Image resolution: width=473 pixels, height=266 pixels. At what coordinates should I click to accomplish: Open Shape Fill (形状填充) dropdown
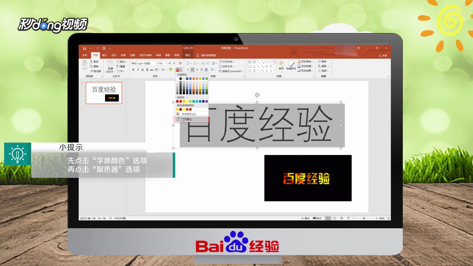pos(305,61)
